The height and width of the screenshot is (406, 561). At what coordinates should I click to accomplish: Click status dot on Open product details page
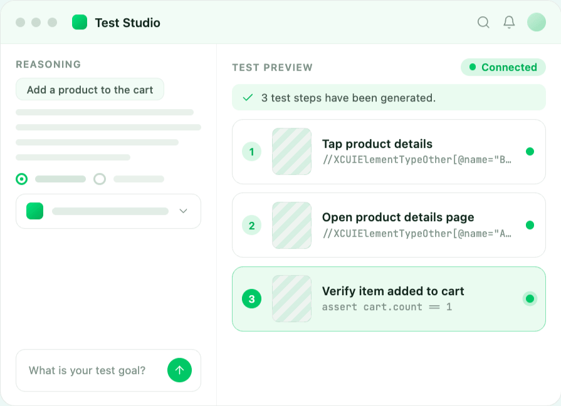[530, 225]
